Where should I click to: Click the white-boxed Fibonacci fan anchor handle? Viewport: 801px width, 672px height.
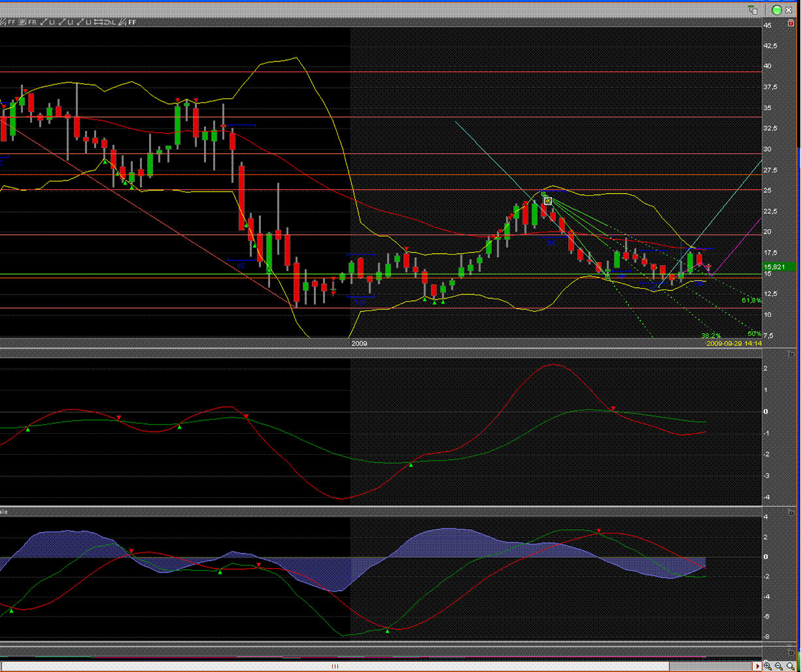tap(548, 201)
